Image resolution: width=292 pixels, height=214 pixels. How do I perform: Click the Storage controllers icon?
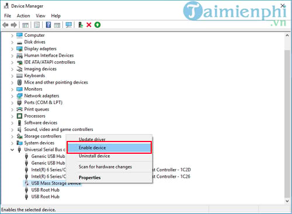[19, 136]
